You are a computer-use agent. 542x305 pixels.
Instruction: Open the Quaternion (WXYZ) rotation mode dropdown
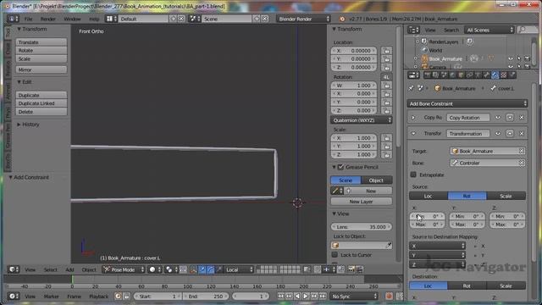[x=362, y=120]
